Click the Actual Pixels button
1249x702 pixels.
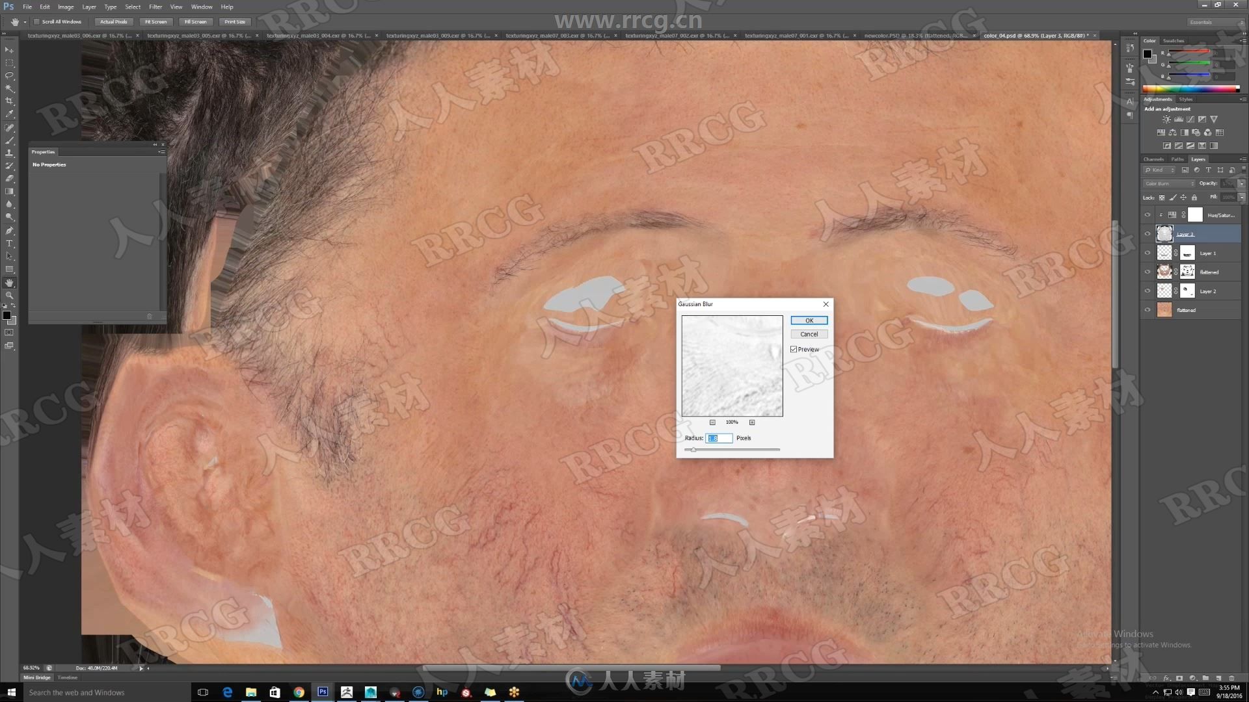click(114, 22)
